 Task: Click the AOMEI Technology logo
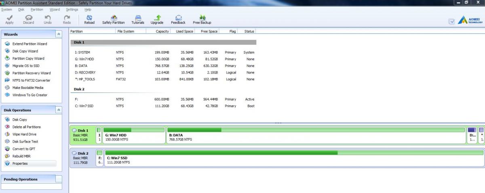470,20
